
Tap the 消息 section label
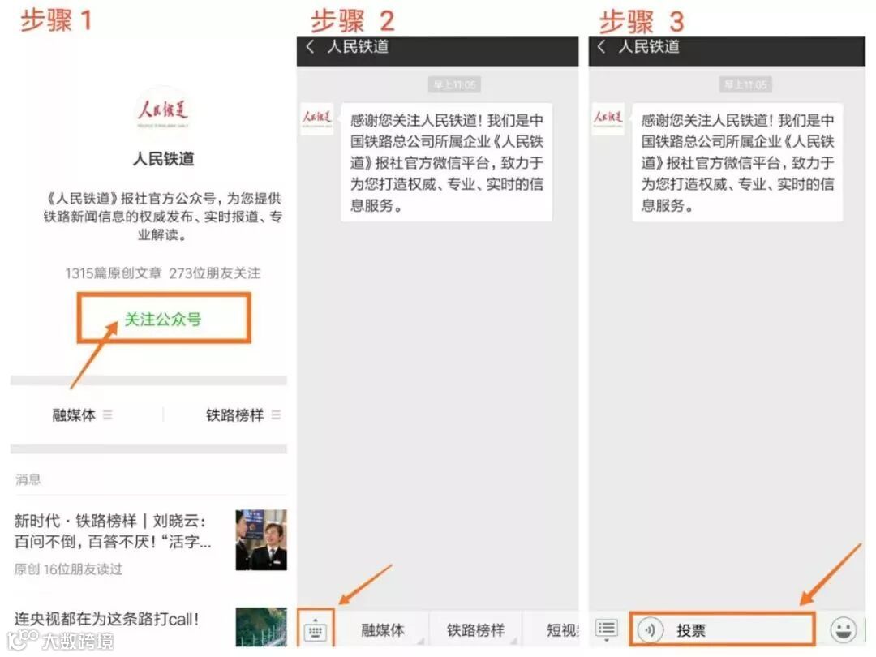point(28,479)
